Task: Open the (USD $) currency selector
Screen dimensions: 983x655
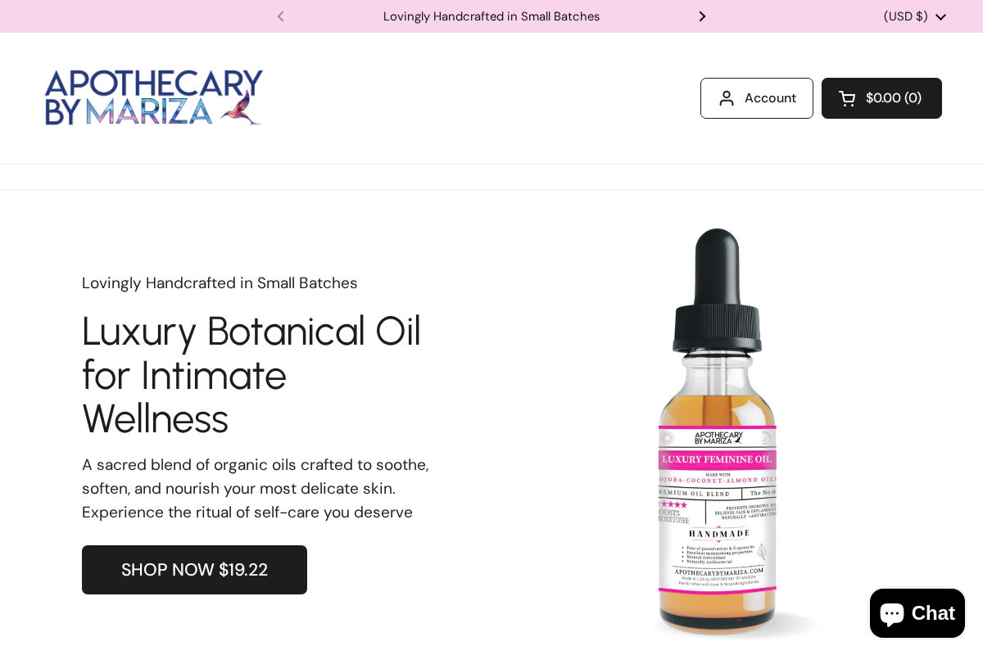Action: tap(905, 16)
